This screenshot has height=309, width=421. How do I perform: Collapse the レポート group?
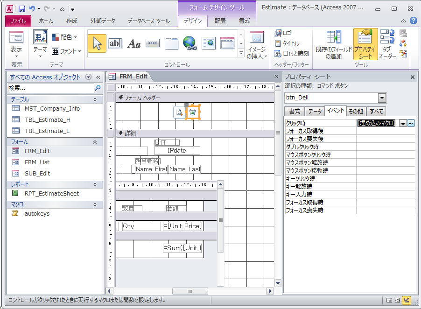coord(95,184)
